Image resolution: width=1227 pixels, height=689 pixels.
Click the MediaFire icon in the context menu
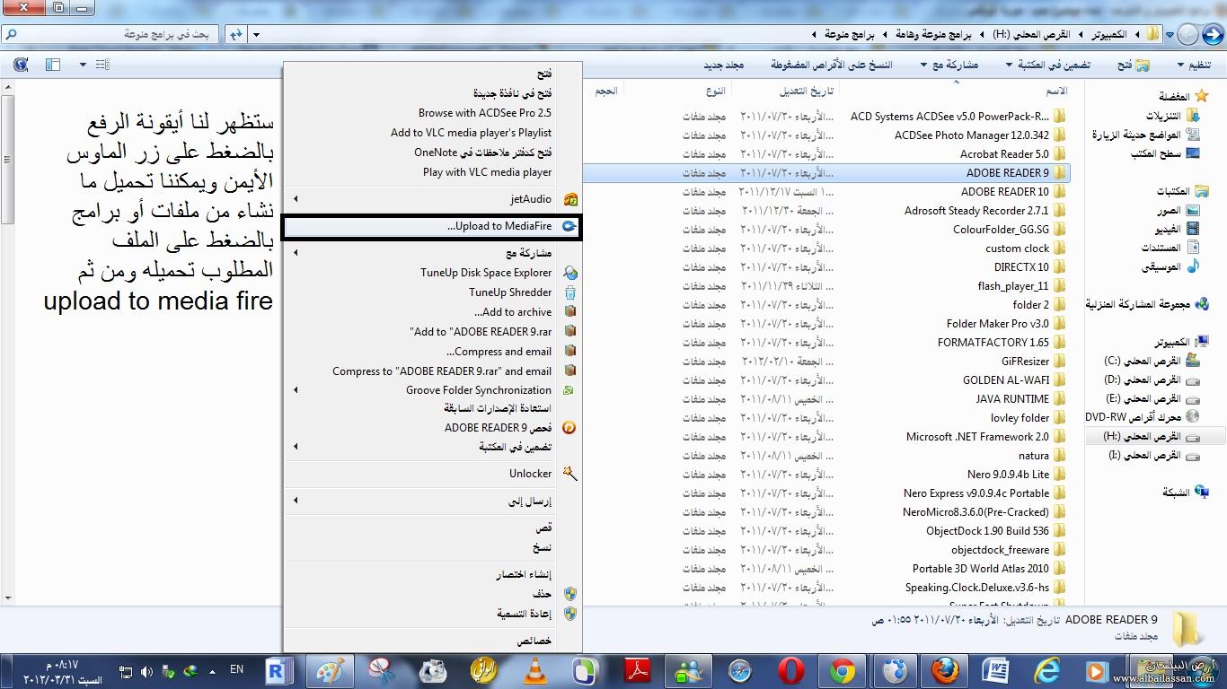[x=569, y=226]
